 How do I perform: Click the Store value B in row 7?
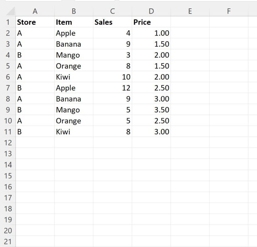click(35, 88)
